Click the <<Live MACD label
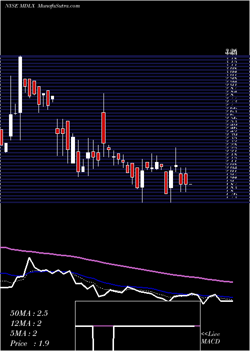 [210, 338]
